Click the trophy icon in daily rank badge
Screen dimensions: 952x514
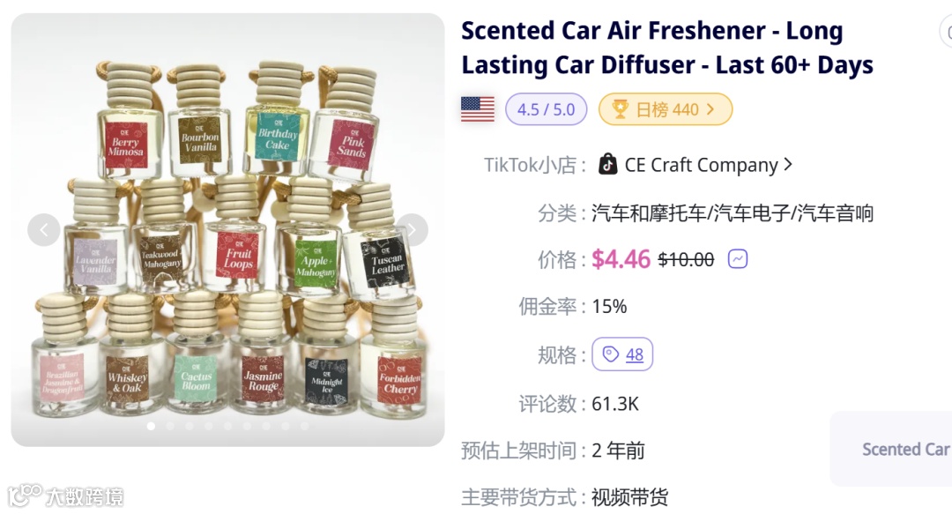tap(620, 109)
